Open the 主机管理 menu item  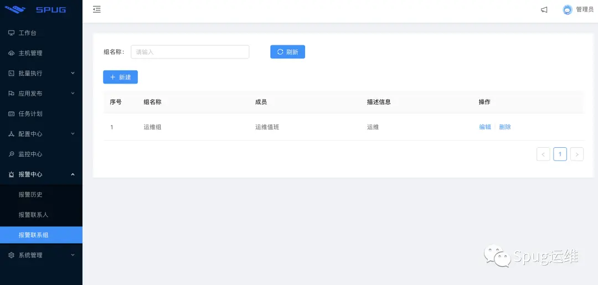pos(41,53)
